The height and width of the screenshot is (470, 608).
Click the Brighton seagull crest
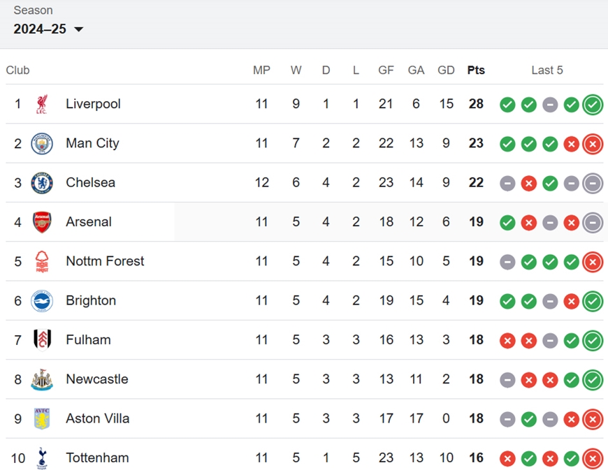click(x=42, y=301)
